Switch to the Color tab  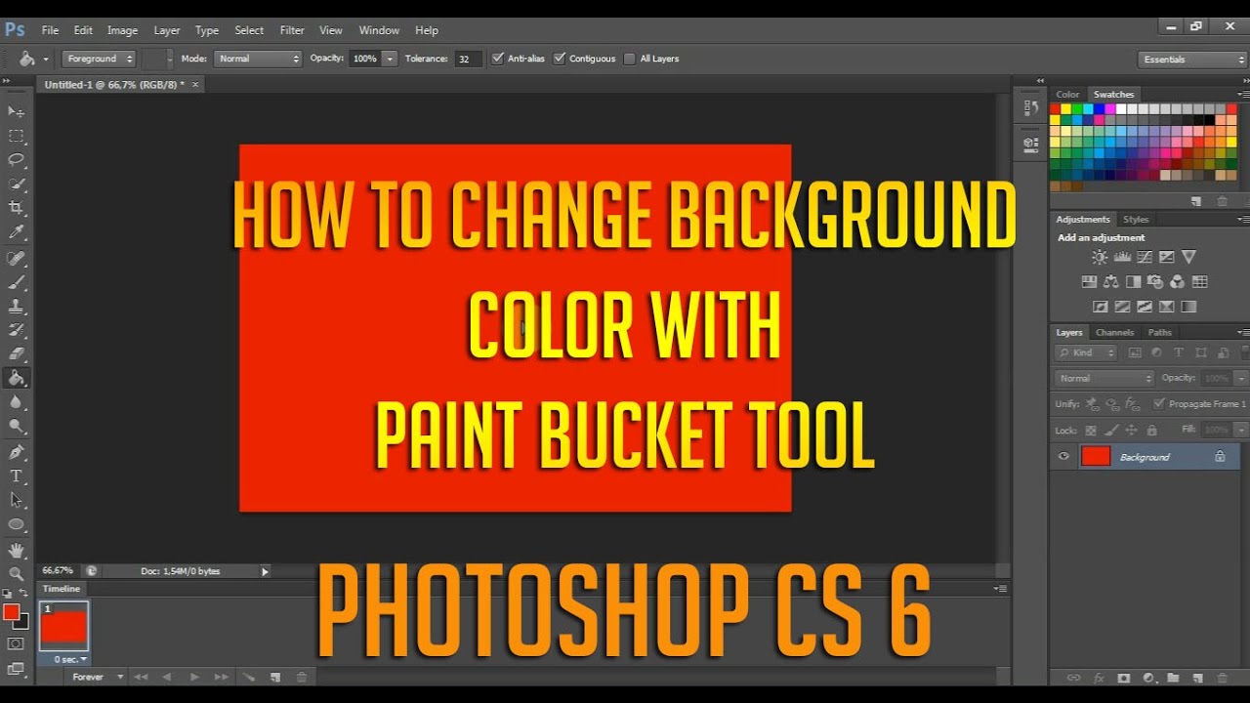(x=1067, y=95)
